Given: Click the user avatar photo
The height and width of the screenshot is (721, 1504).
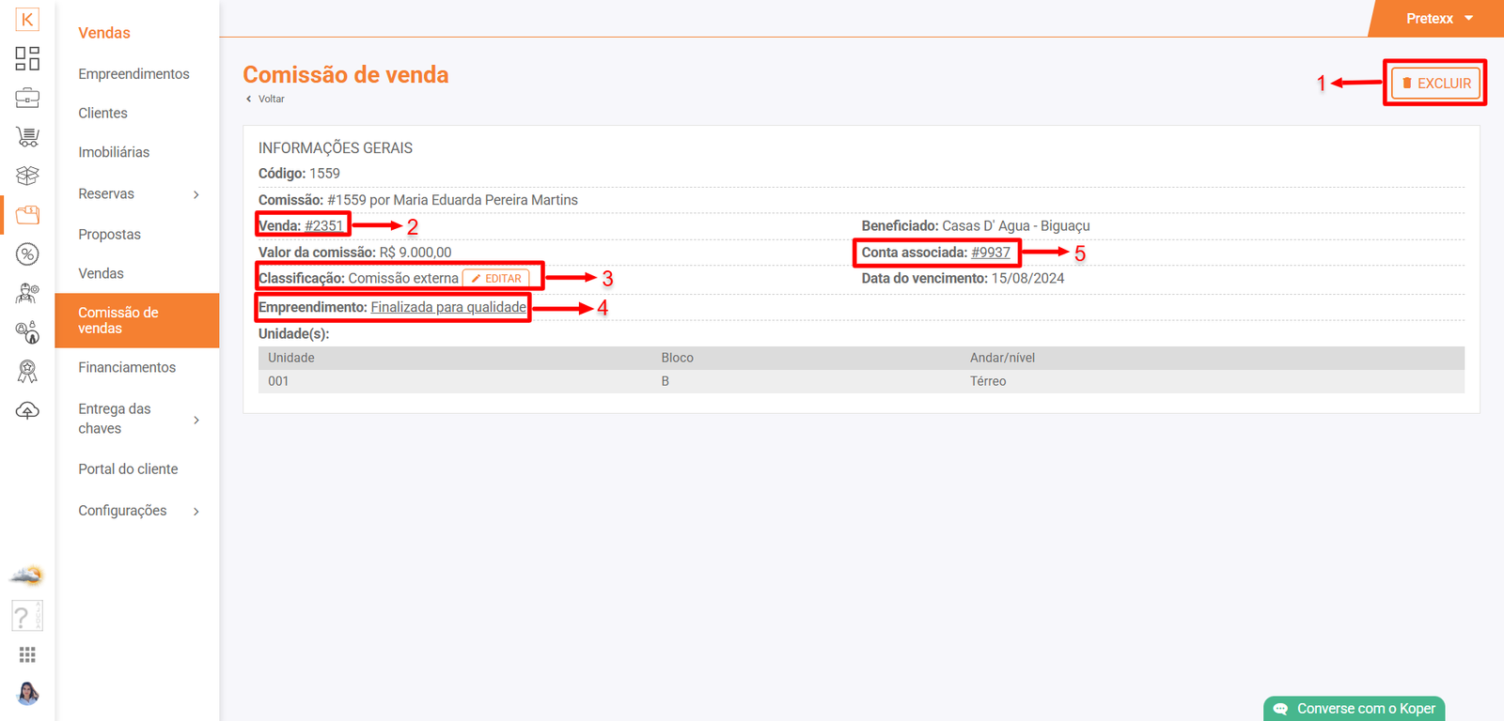Looking at the screenshot, I should click(27, 694).
